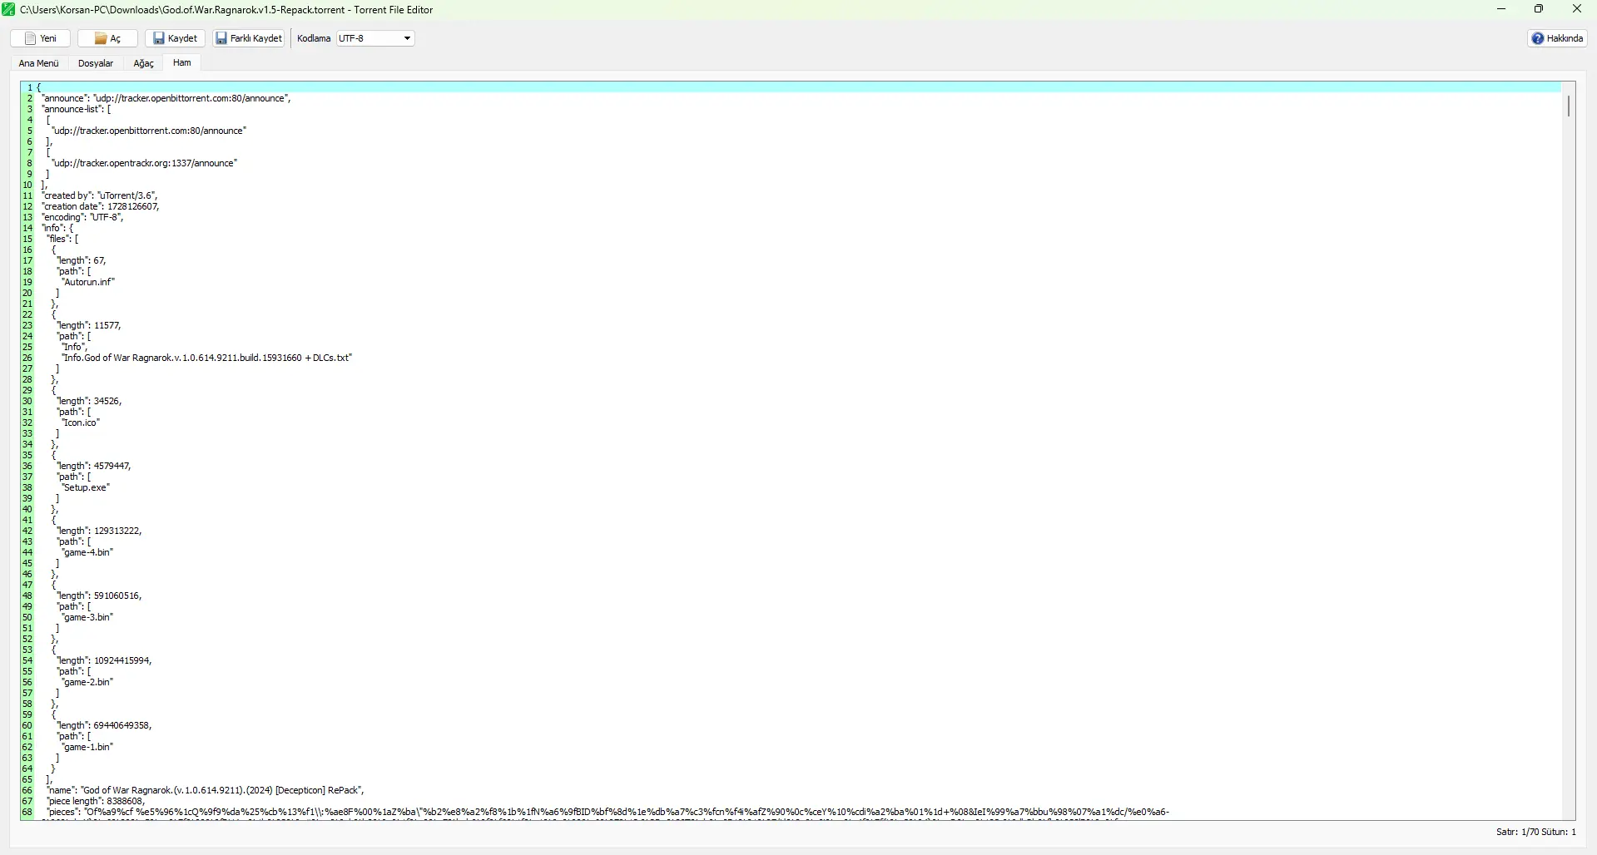The image size is (1597, 855).
Task: Minimize the Torrent File Editor window
Action: pyautogui.click(x=1501, y=9)
